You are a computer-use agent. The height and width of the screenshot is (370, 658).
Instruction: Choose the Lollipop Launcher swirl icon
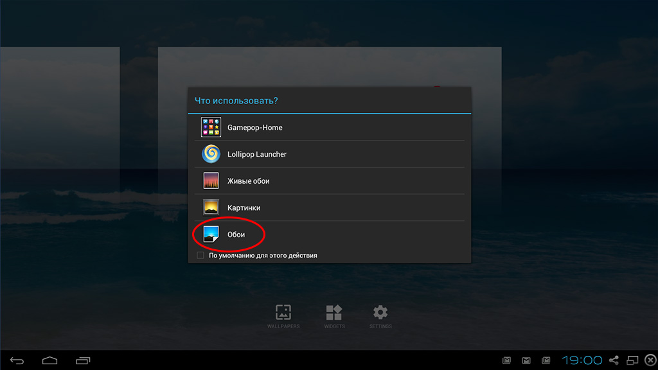point(211,154)
